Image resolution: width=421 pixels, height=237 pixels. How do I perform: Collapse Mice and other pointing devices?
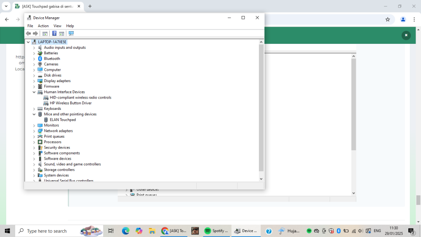(x=34, y=115)
